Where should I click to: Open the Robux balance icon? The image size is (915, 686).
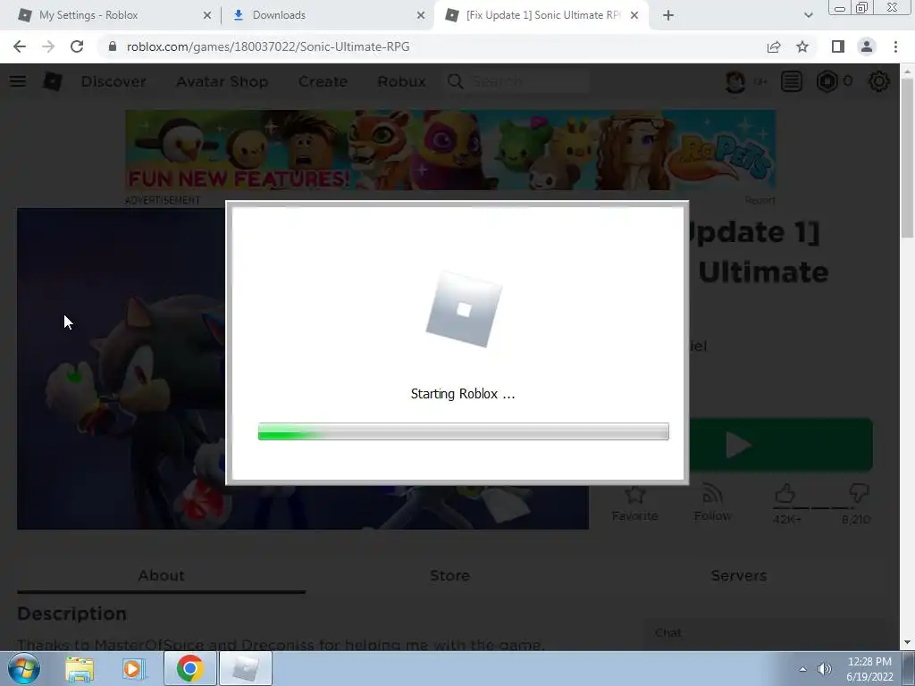click(x=827, y=81)
